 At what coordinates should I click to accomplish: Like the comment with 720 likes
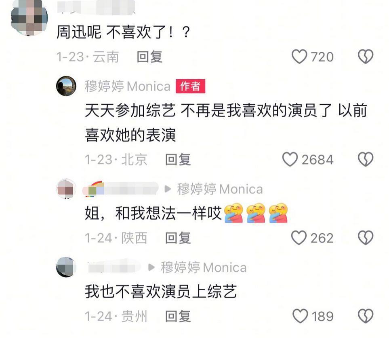coord(299,57)
